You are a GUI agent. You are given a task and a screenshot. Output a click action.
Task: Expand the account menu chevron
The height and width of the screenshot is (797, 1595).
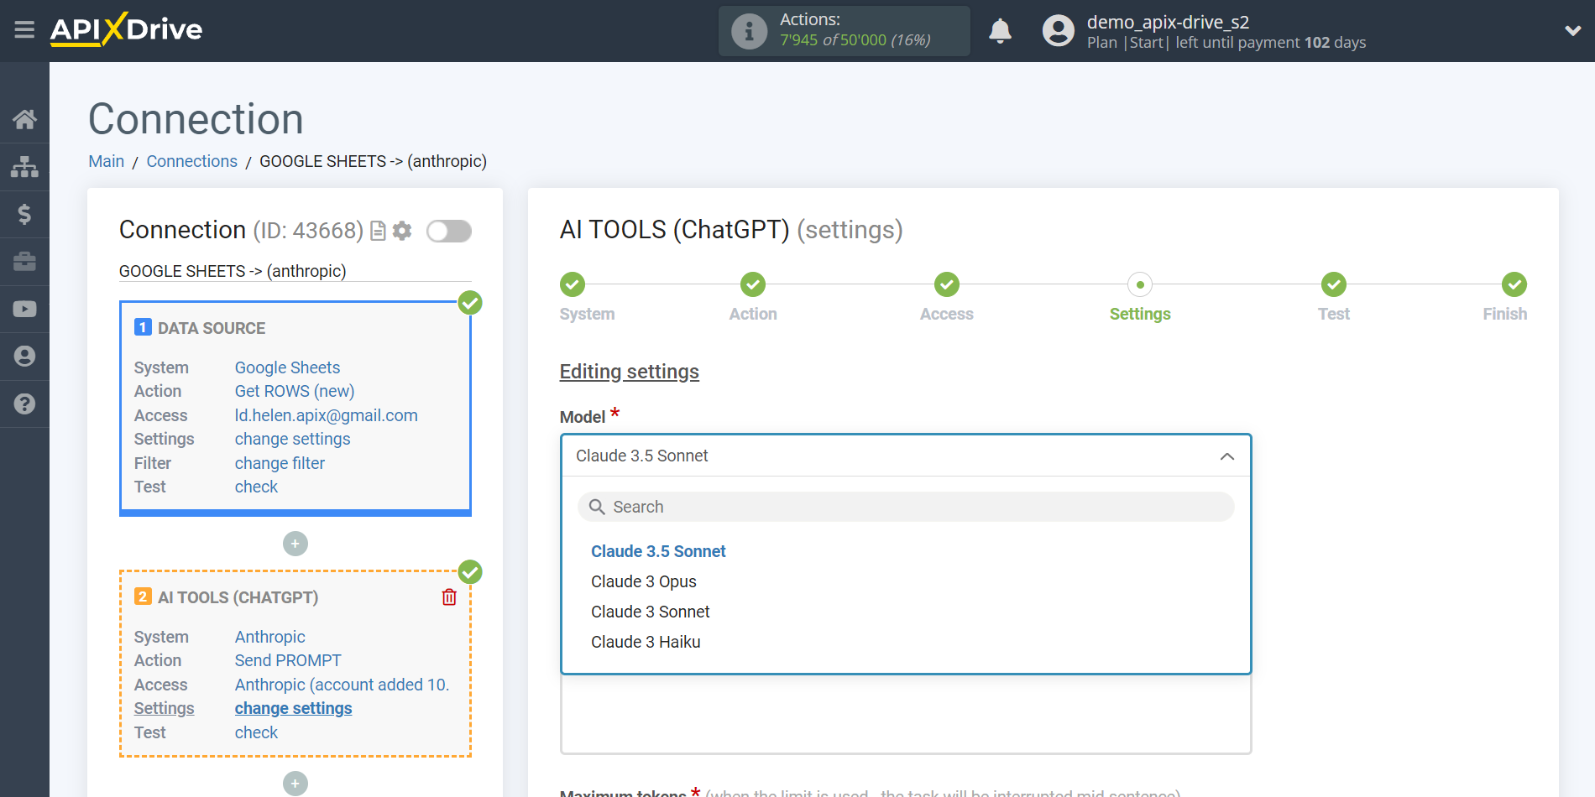tap(1573, 31)
